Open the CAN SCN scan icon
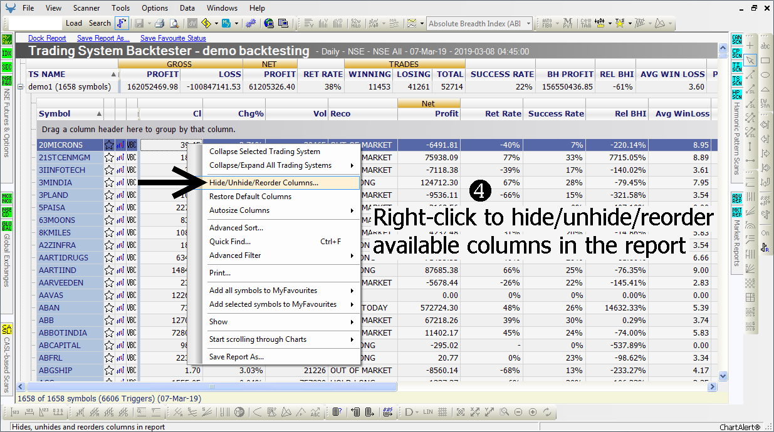Image resolution: width=774 pixels, height=432 pixels. click(x=736, y=39)
